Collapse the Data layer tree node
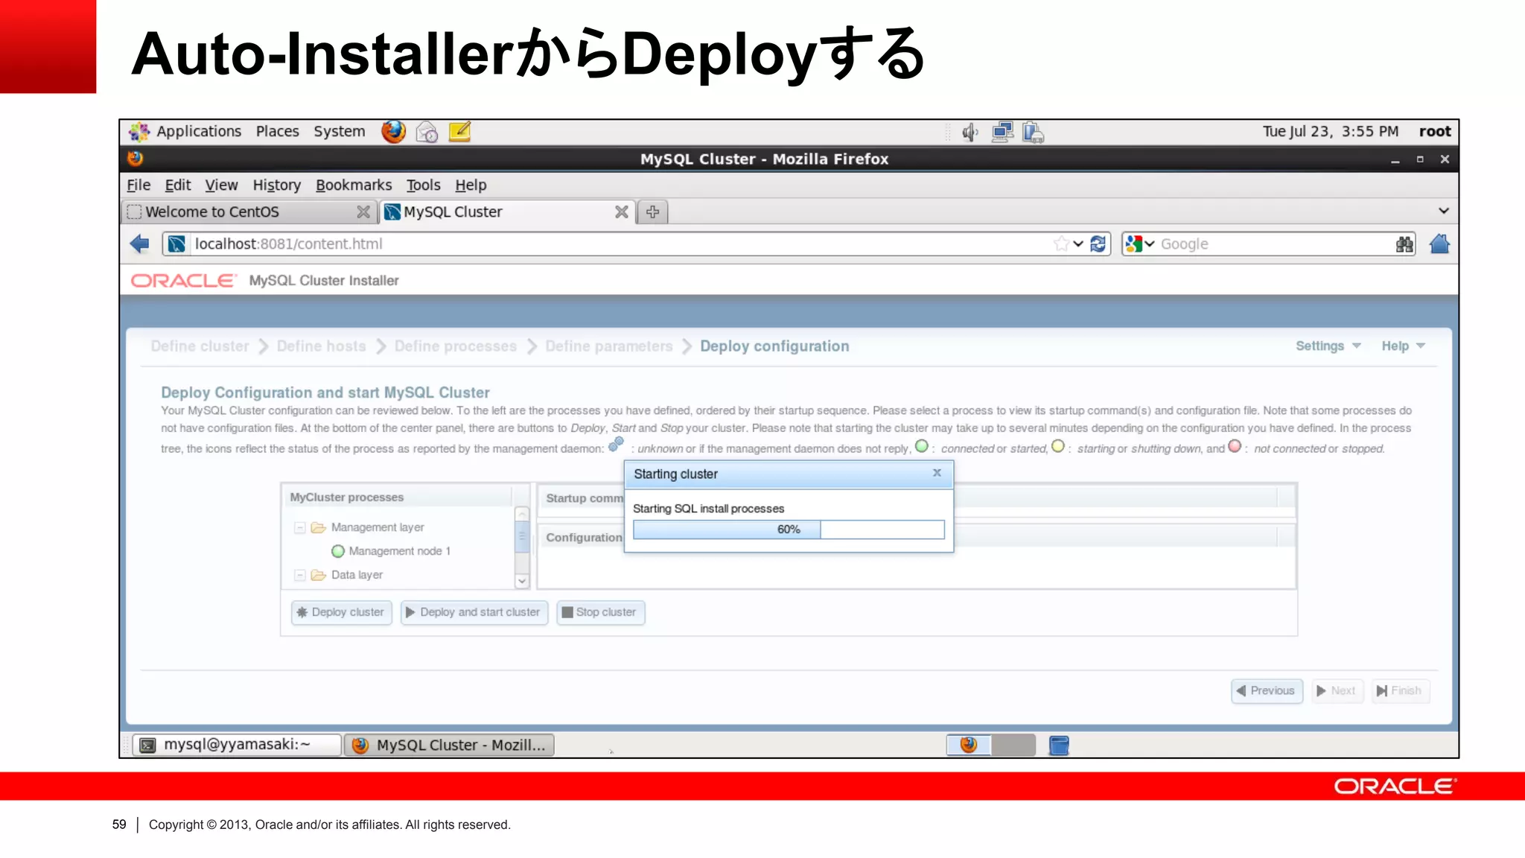Image resolution: width=1525 pixels, height=858 pixels. [300, 575]
